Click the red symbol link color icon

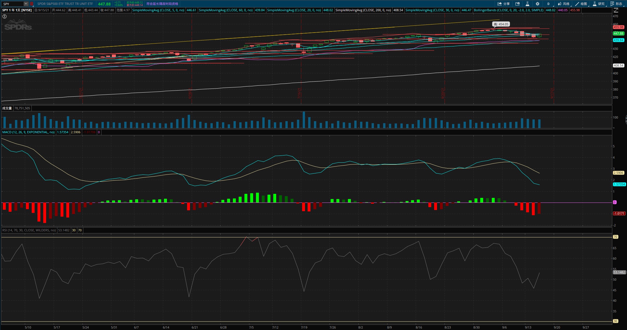tap(31, 4)
